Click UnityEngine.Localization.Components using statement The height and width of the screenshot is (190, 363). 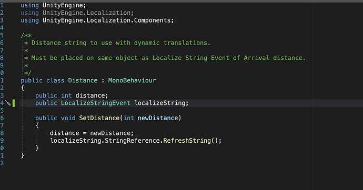(97, 20)
